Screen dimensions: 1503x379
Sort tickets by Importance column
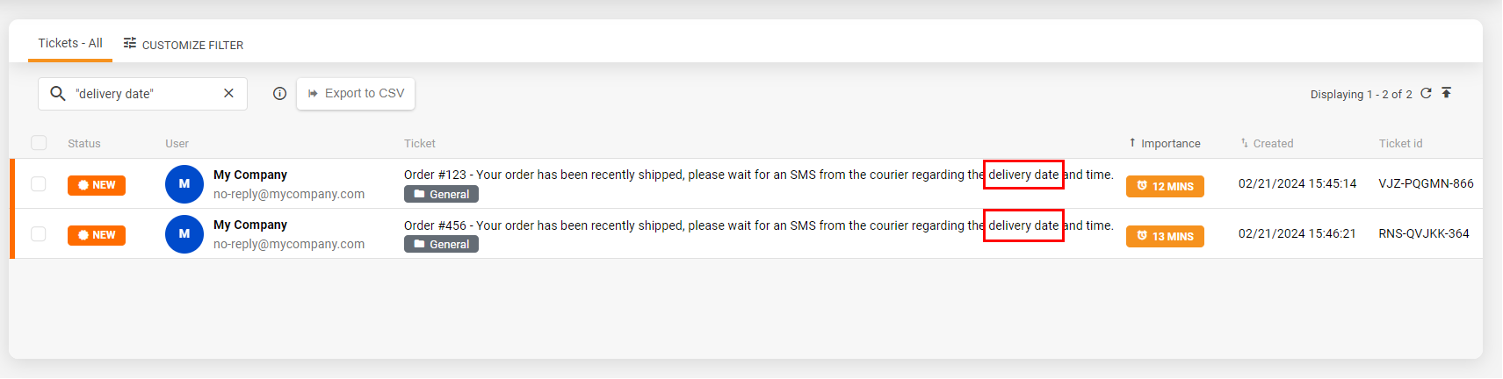point(1169,143)
